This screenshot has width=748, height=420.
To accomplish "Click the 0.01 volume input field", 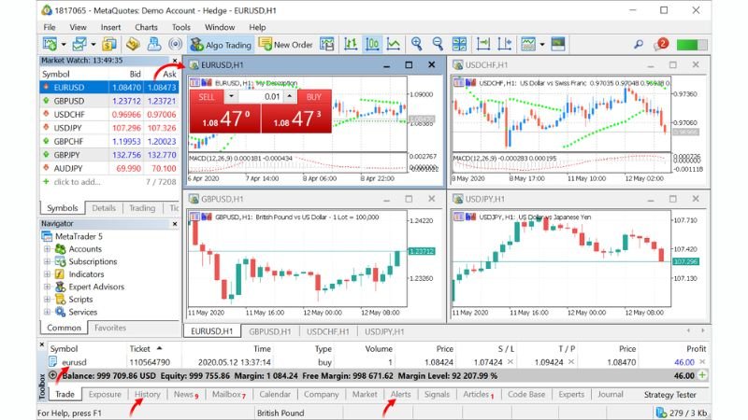I will 261,97.
